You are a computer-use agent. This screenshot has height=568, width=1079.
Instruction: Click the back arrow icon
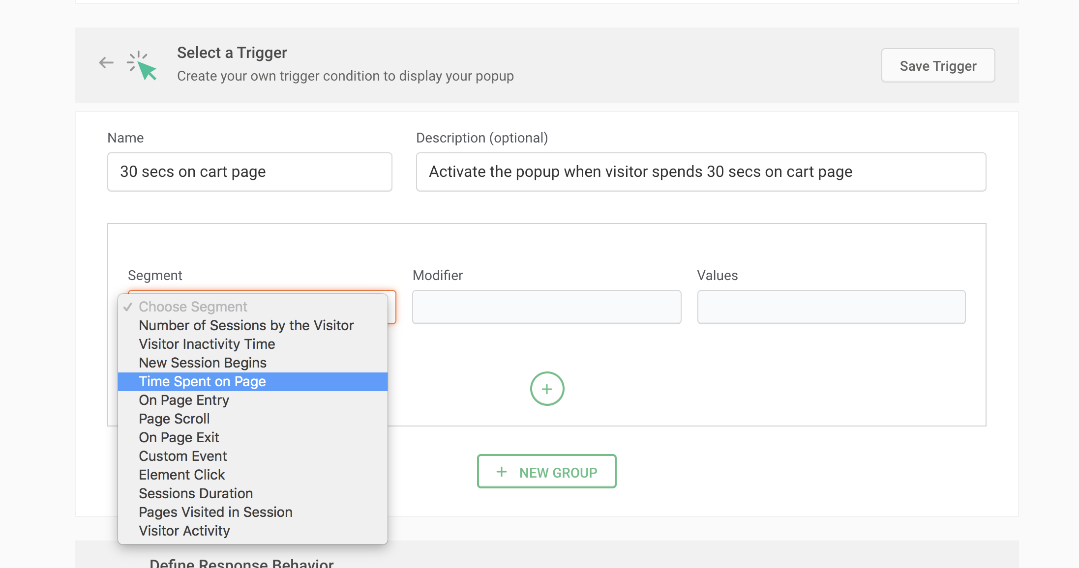106,63
